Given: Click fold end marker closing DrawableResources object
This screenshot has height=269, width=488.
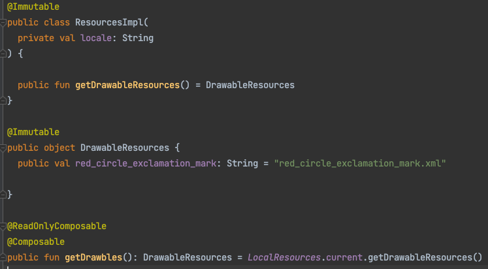Looking at the screenshot, I should point(3,195).
